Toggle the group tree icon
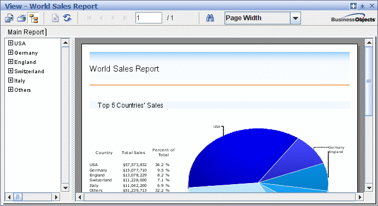 33,19
